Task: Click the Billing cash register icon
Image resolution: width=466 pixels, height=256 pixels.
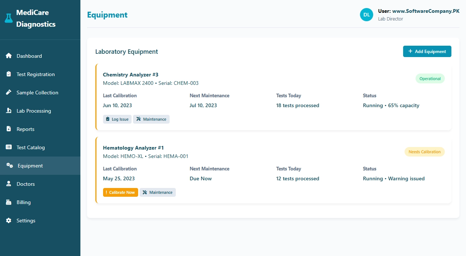Action: tap(9, 202)
